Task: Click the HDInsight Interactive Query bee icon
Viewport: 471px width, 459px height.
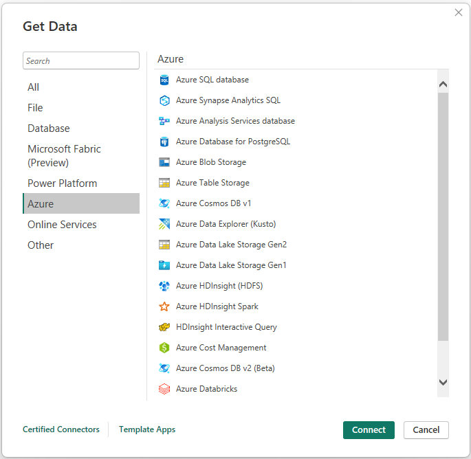Action: click(x=164, y=327)
